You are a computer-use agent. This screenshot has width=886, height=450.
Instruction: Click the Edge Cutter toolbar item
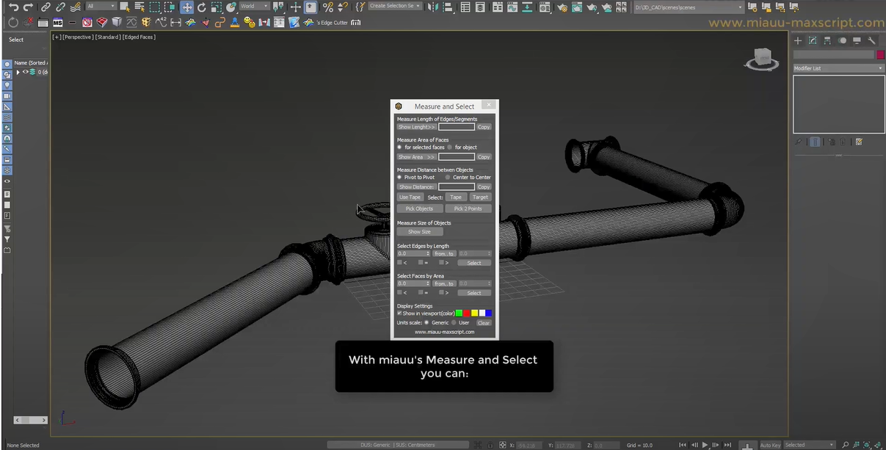[x=332, y=23]
